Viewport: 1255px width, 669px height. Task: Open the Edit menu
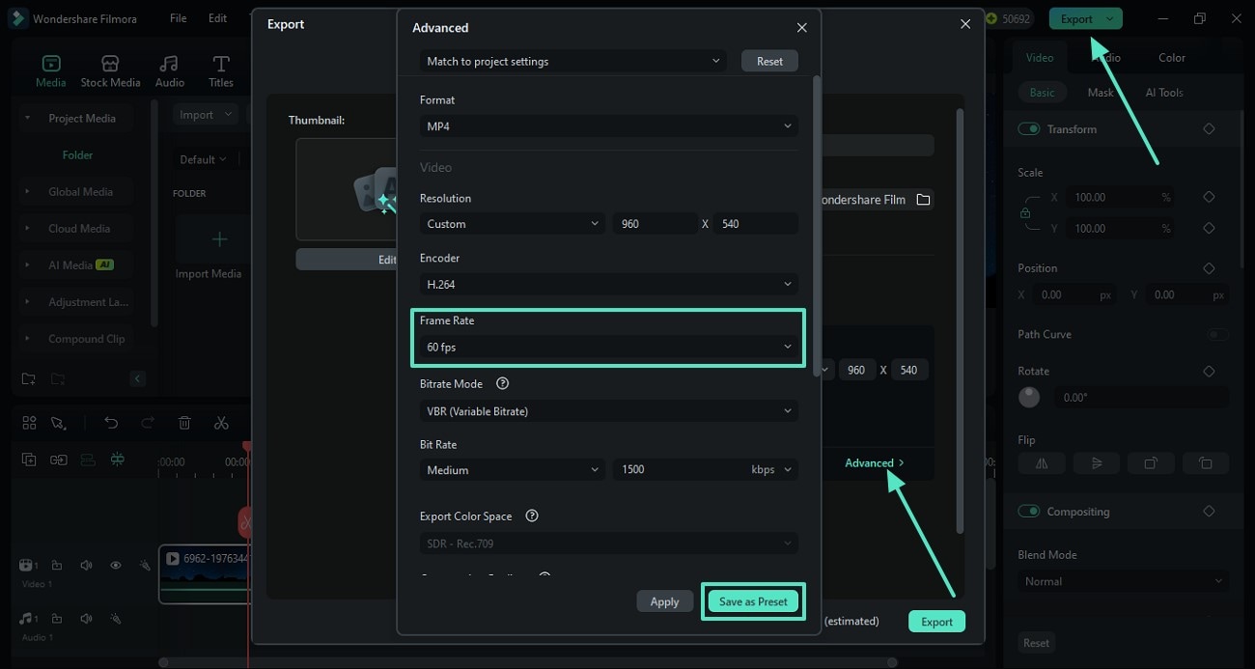(218, 18)
